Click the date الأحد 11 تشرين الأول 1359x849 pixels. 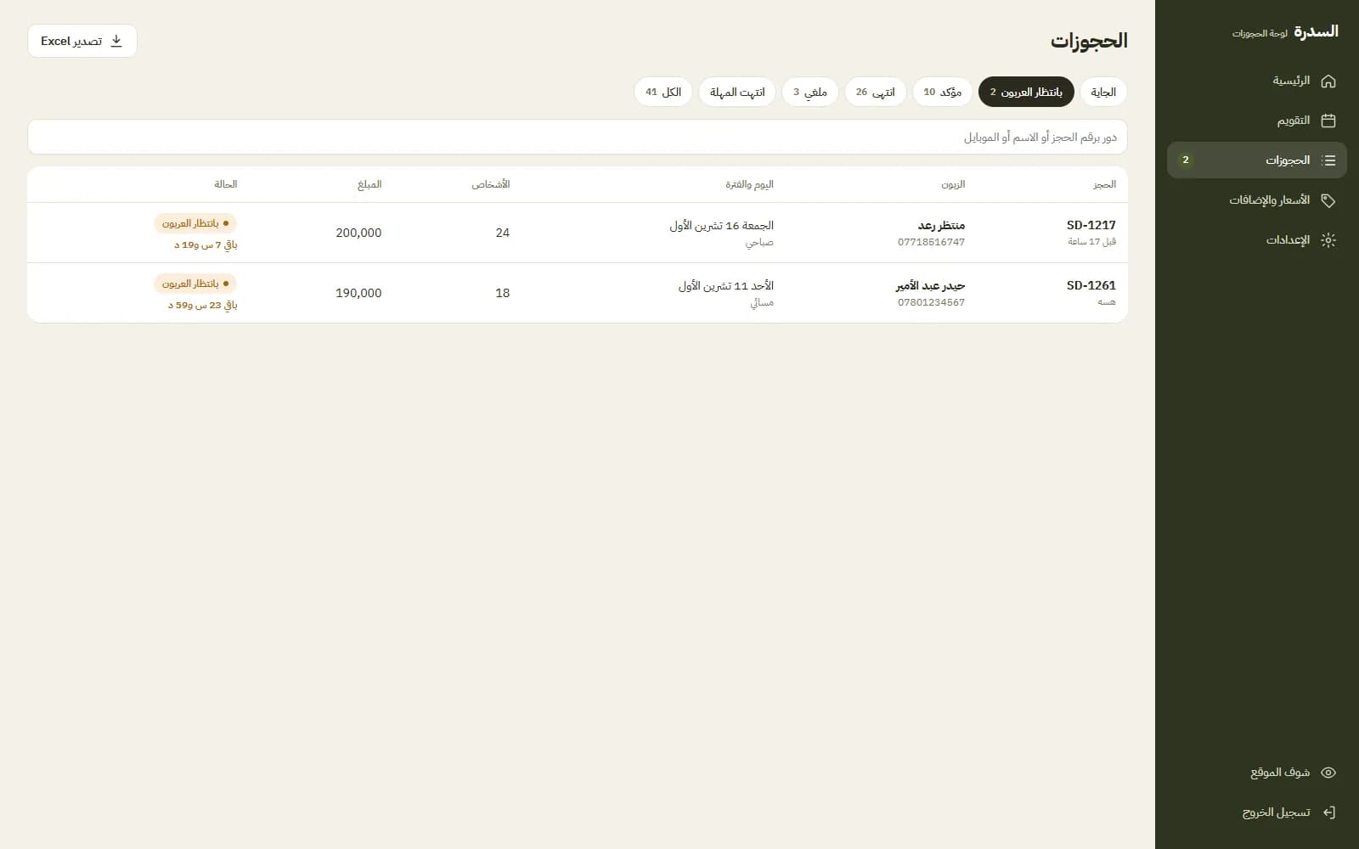pos(725,285)
